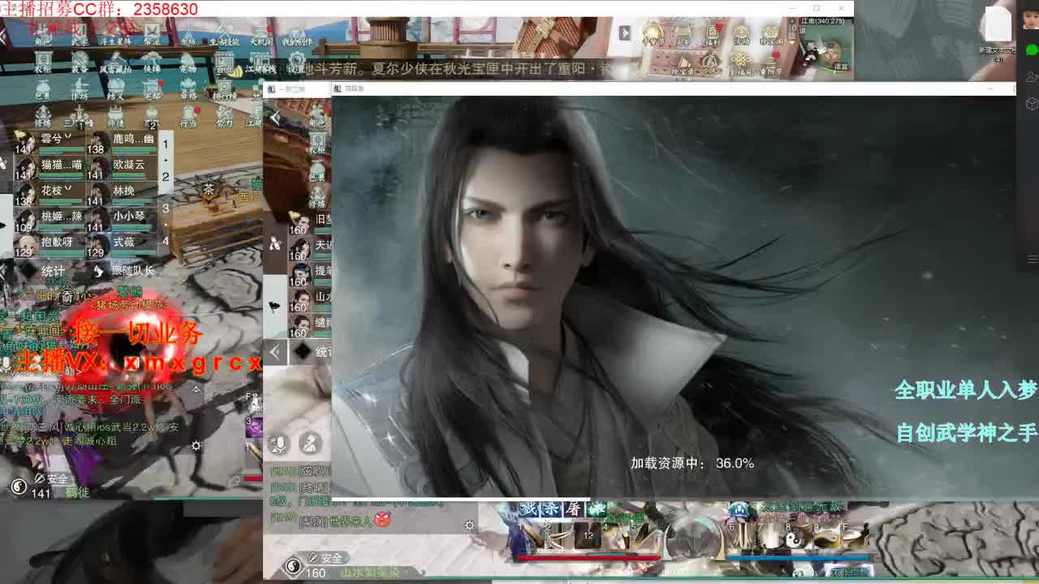The width and height of the screenshot is (1039, 584).
Task: Open the 命格 menu icon
Action: (x=188, y=88)
